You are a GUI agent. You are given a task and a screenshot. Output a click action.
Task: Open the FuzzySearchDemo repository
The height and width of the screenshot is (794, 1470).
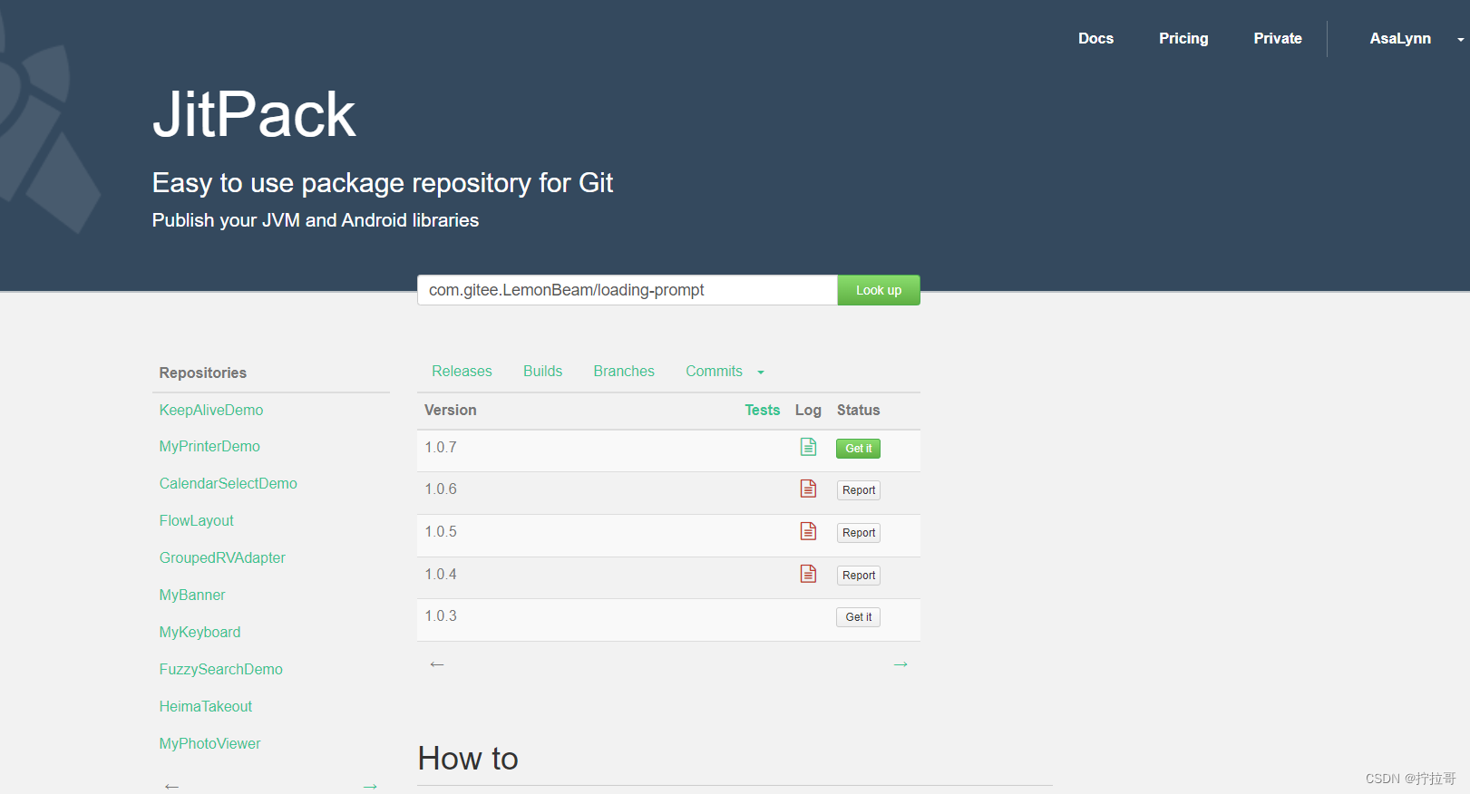pos(221,669)
